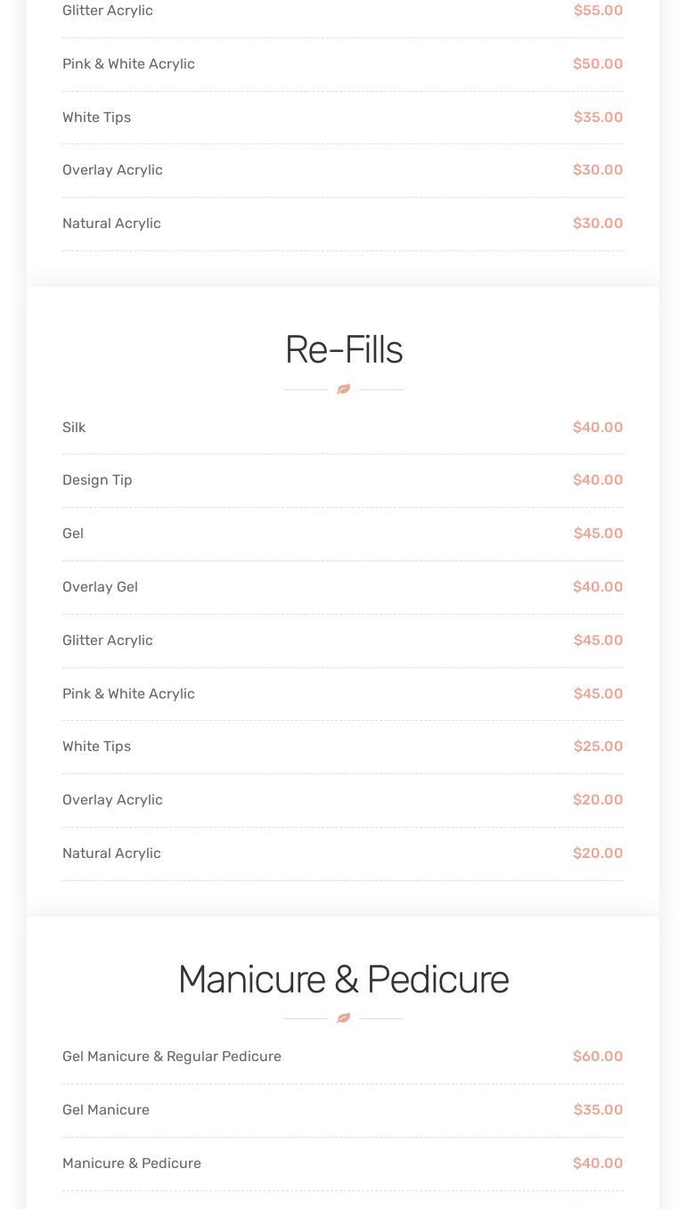Choose Natural Acrylic in the Re-Fills list
The image size is (686, 1209).
tap(111, 854)
